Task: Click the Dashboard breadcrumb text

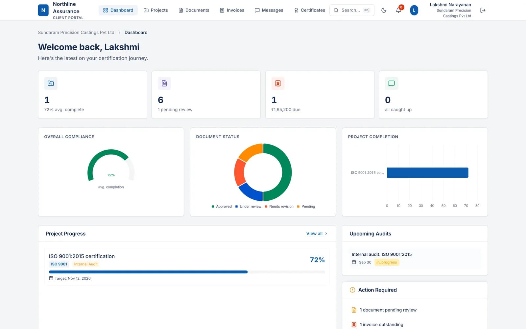Action: 136,33
